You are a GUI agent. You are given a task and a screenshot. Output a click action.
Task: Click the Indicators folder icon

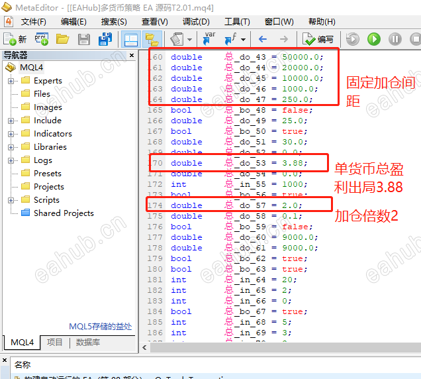pyautogui.click(x=26, y=133)
